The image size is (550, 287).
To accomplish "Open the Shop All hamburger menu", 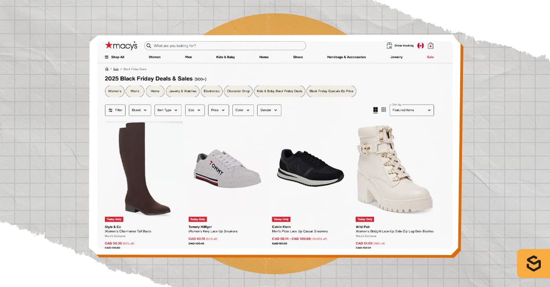I will pyautogui.click(x=115, y=57).
